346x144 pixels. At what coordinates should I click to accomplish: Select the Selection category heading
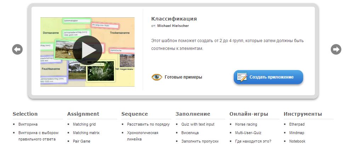pyautogui.click(x=25, y=114)
